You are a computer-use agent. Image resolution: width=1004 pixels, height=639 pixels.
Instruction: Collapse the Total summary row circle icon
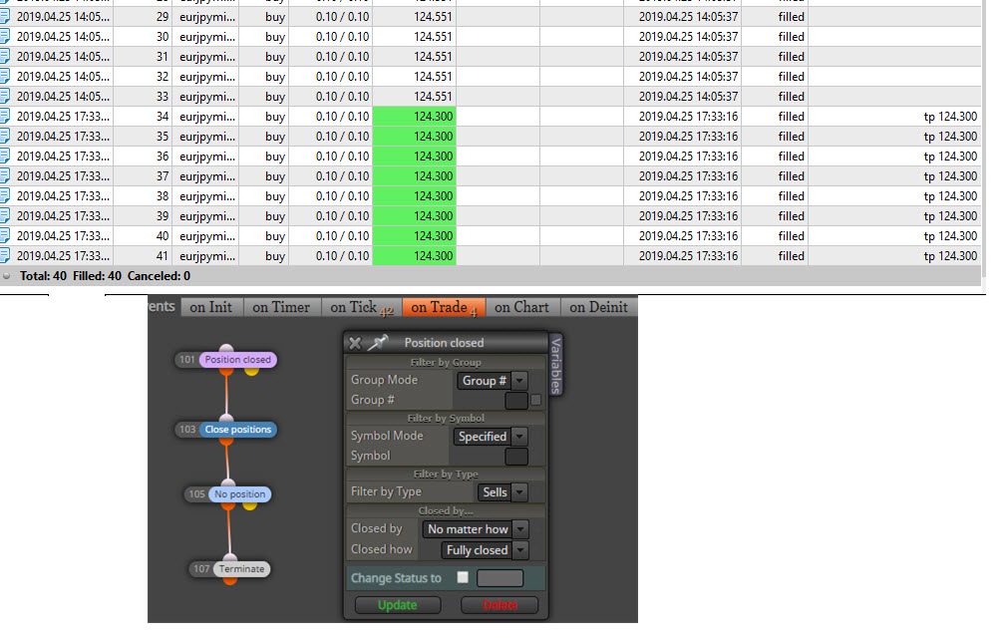(6, 276)
